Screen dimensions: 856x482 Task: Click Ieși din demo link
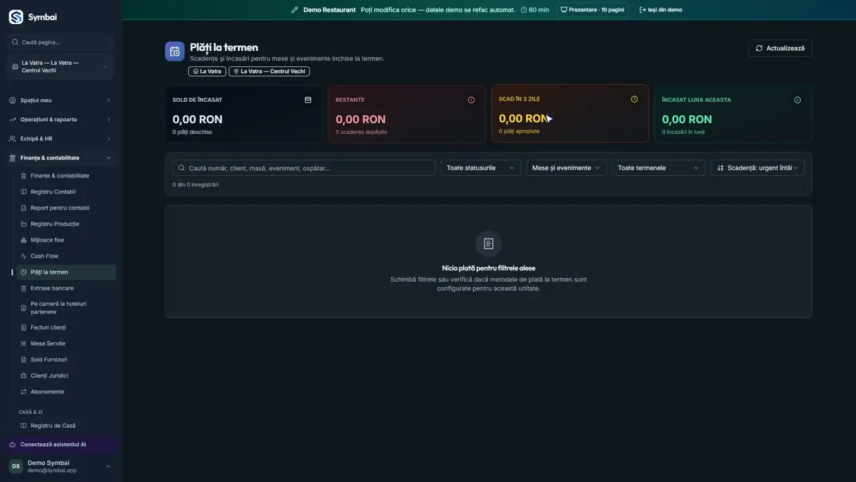pyautogui.click(x=661, y=10)
